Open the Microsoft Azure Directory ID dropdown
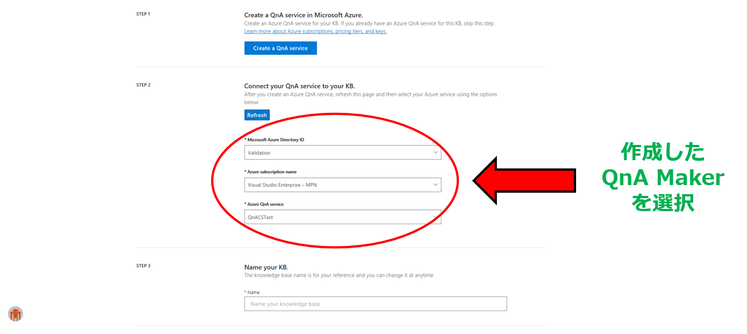The image size is (747, 334). pos(342,152)
